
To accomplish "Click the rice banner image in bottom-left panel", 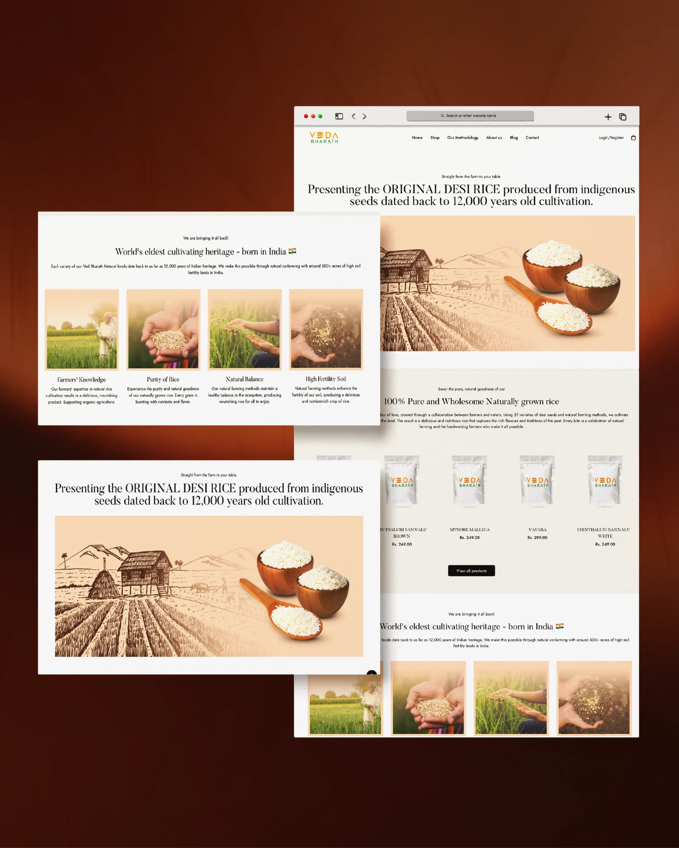I will click(209, 586).
